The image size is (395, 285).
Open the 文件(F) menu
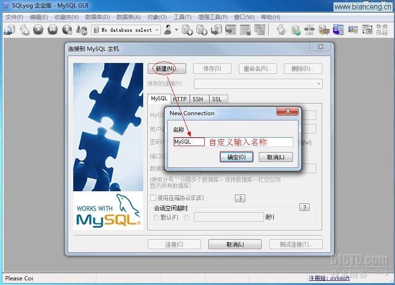[x=14, y=17]
